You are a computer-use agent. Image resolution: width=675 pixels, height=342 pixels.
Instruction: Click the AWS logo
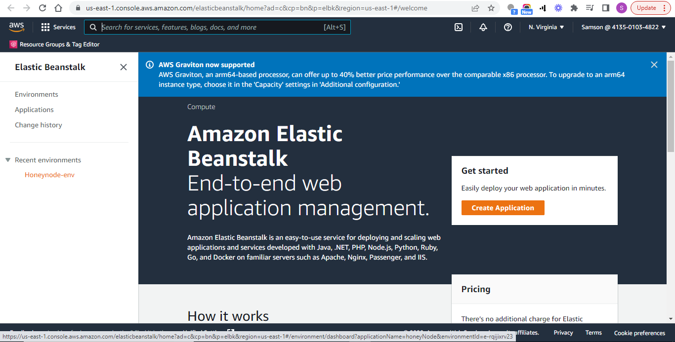point(16,27)
